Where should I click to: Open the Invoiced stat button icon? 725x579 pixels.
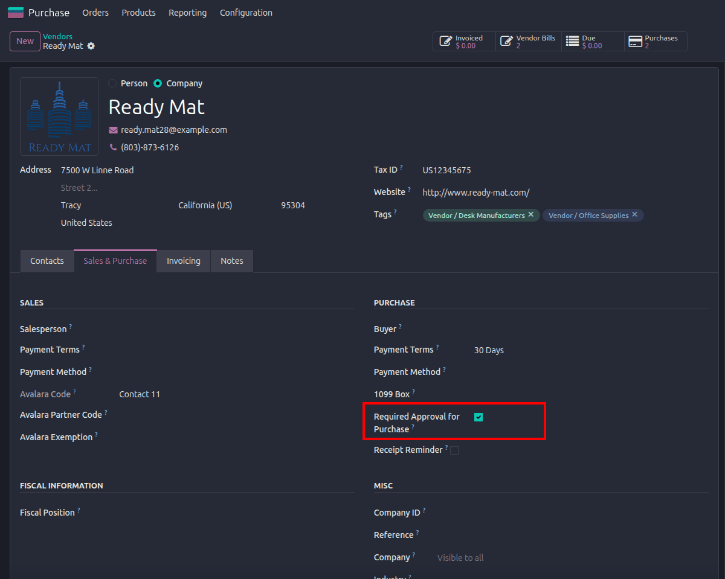[446, 42]
